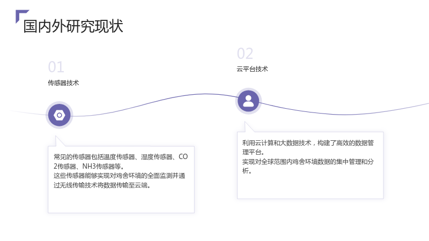Click the pointer tip of the cloud callout
This screenshot has width=429, height=241.
tap(245, 123)
